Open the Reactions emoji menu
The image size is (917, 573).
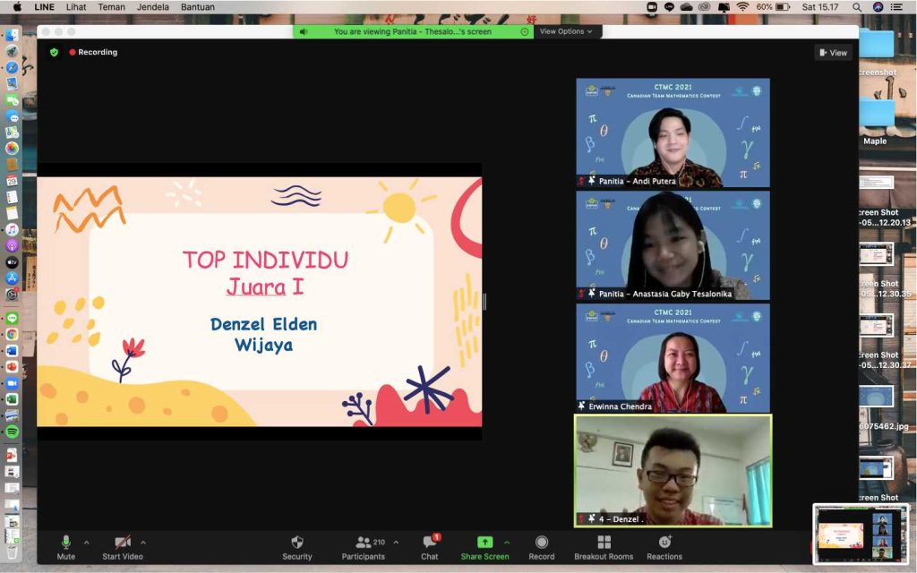(664, 543)
